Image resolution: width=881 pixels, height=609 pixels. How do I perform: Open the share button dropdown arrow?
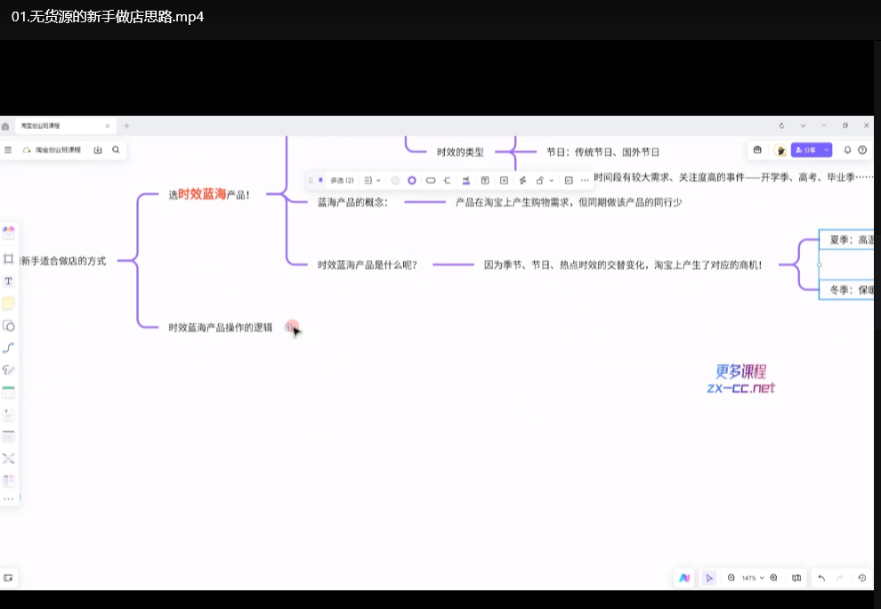(826, 150)
